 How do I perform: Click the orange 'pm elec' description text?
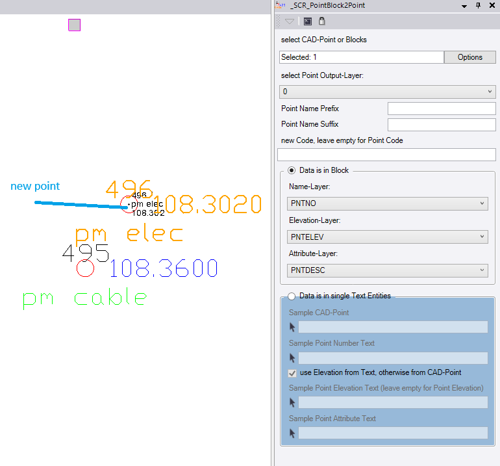129,234
